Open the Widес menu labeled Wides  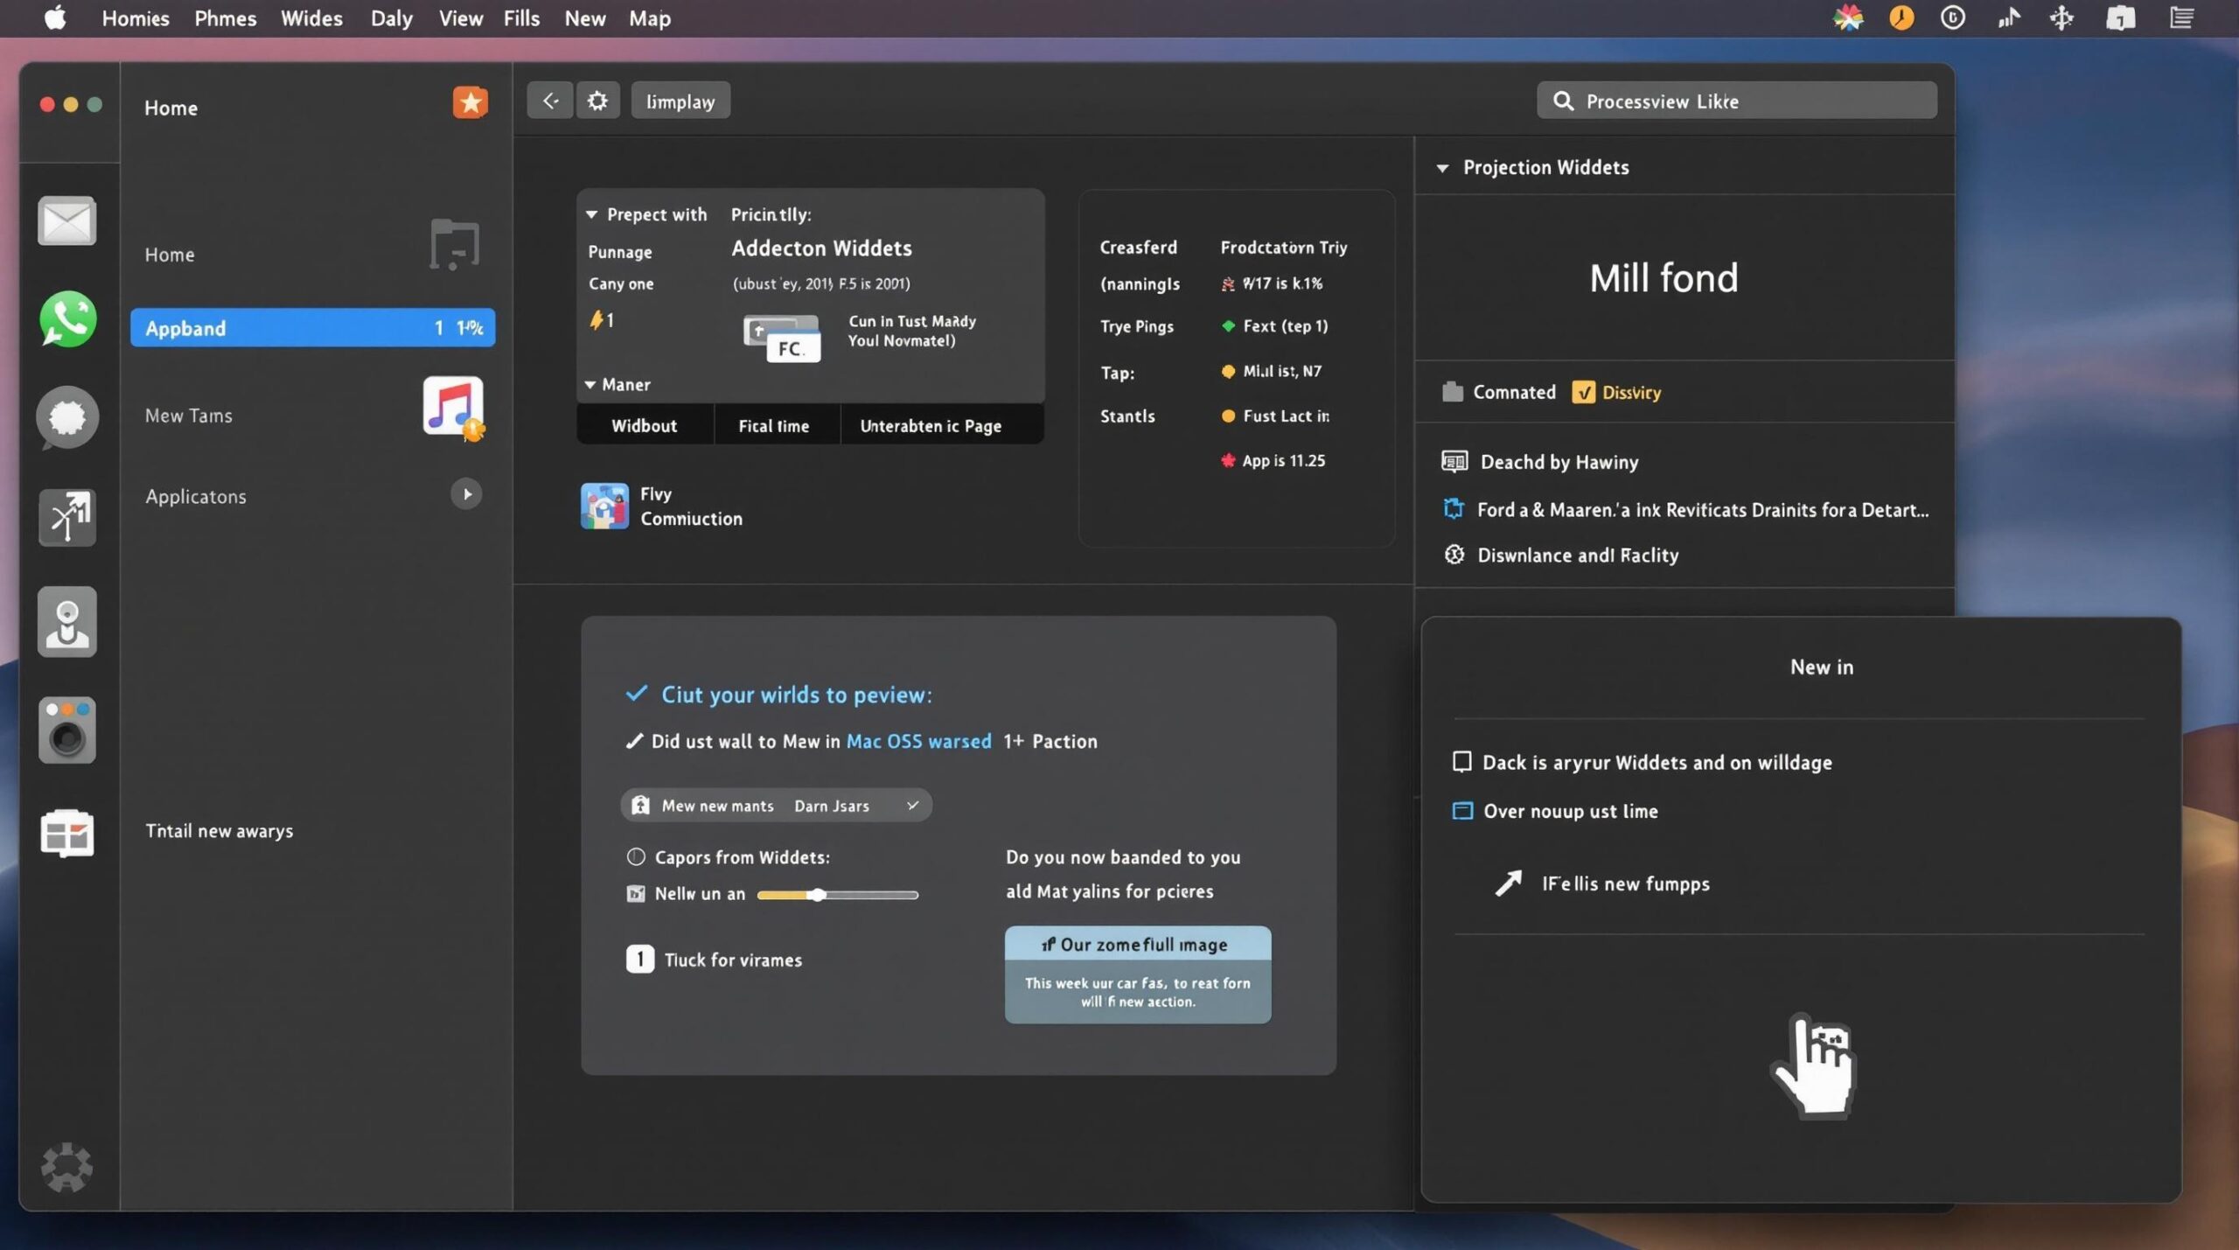[x=311, y=18]
